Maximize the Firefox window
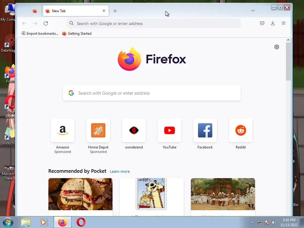This screenshot has width=304, height=228. (280, 7)
